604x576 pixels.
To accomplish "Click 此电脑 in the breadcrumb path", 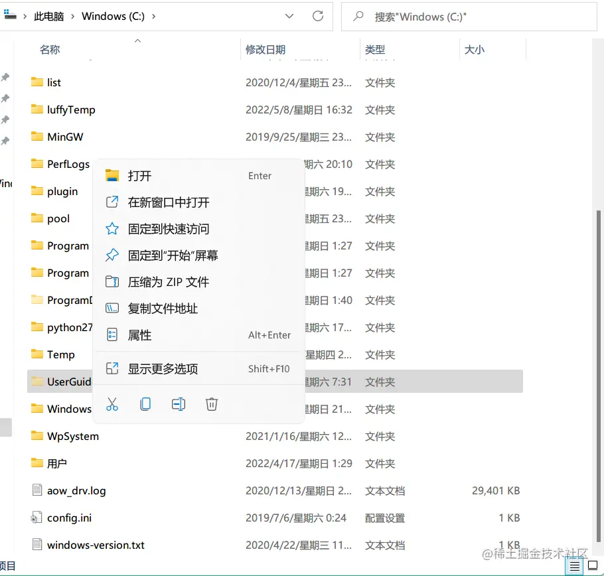I will (x=49, y=16).
